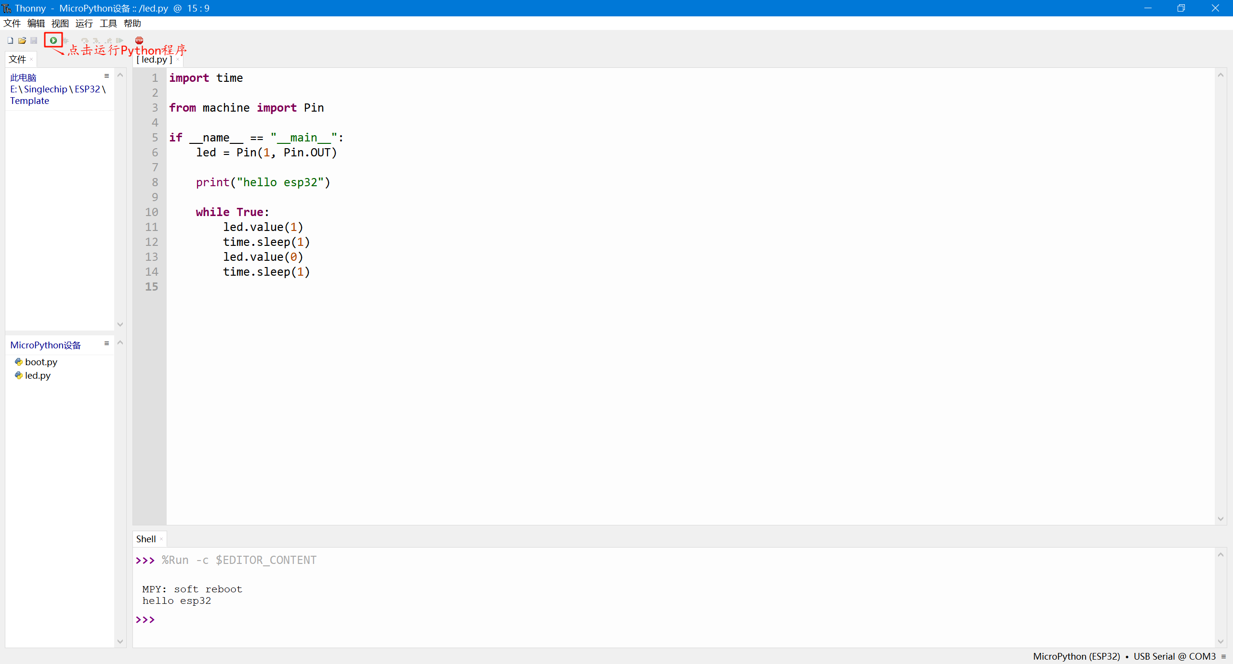Open interpreter menu beside COM3 status
This screenshot has height=664, width=1233.
1223,656
